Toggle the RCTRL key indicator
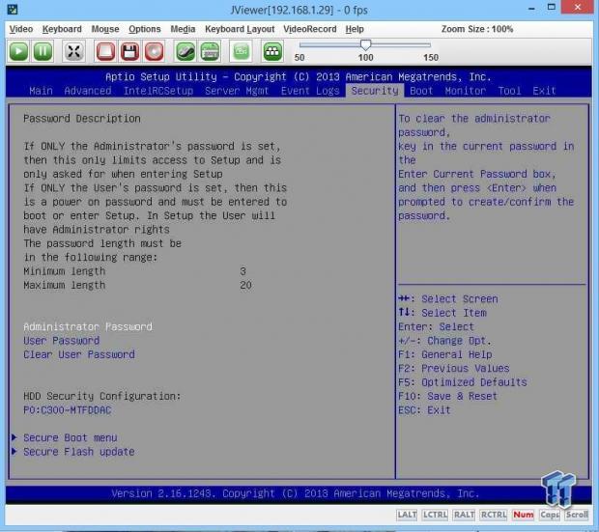The height and width of the screenshot is (532, 599). pos(494,515)
